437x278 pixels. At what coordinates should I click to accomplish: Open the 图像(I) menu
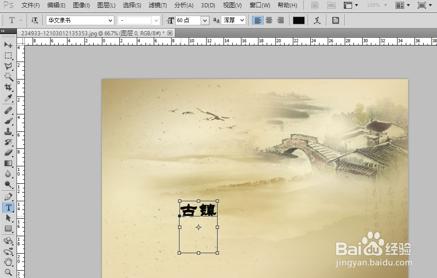click(81, 6)
